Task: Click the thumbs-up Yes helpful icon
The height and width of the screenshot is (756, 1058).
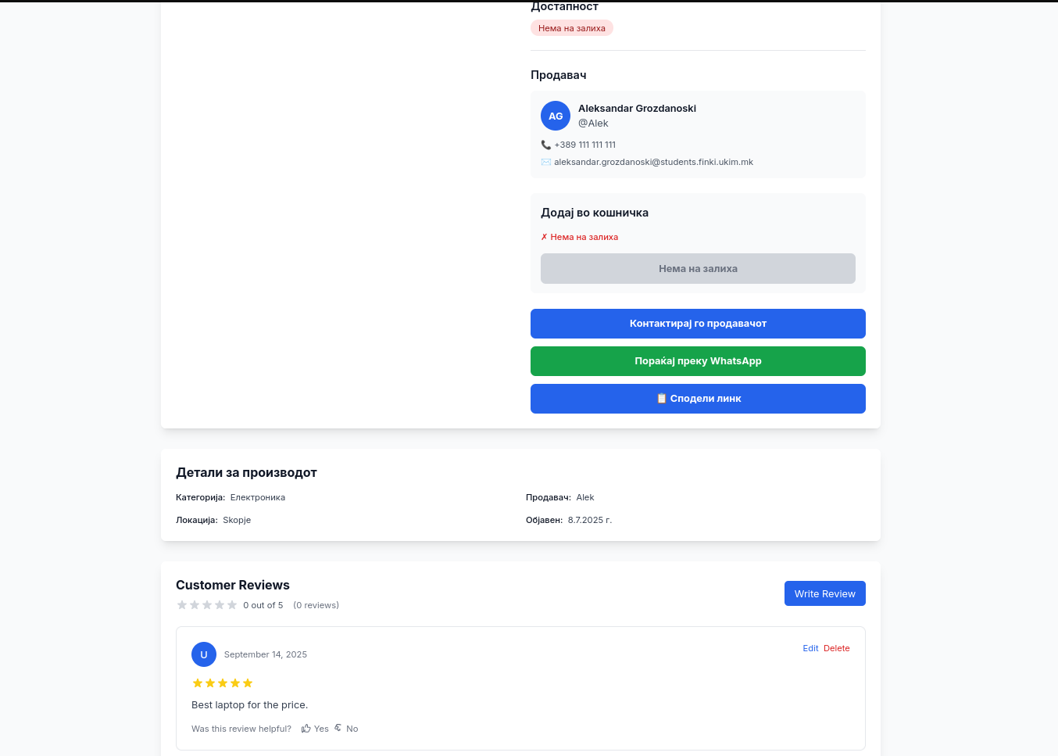Action: pos(306,729)
